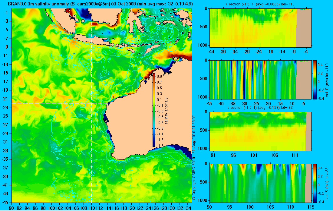Click the 115 tick on bottom velocity section
The width and height of the screenshot is (333, 211).
coord(311,207)
